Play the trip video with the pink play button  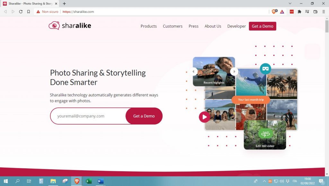[x=205, y=117]
